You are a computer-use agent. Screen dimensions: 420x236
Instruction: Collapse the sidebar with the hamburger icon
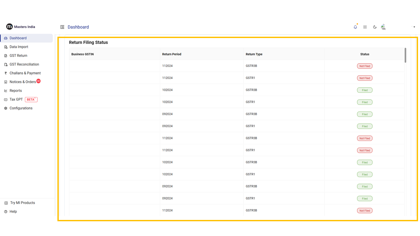coord(62,27)
